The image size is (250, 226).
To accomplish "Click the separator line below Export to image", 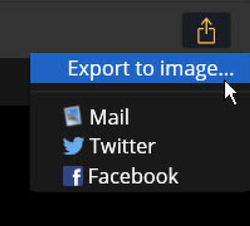I will (140, 92).
